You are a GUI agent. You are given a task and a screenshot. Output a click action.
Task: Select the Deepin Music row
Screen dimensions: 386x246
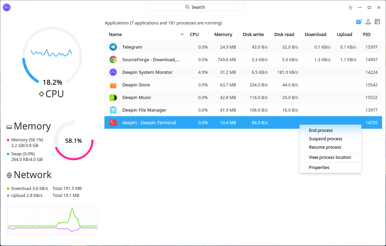(243, 97)
